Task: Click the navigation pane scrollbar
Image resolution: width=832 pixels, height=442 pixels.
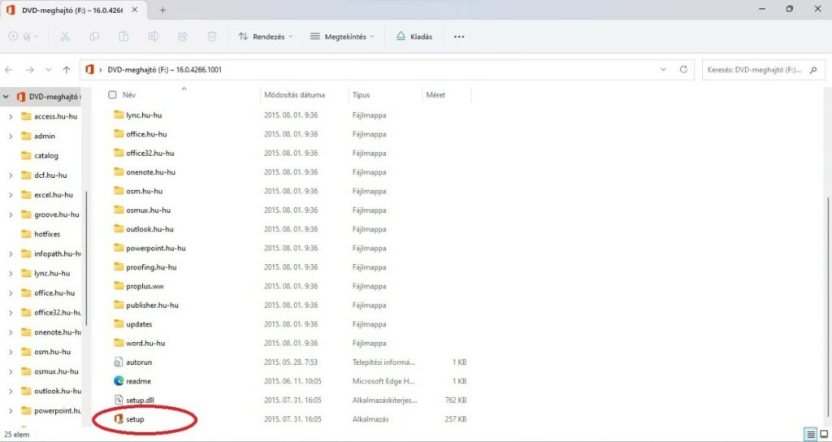Action: pos(86,258)
